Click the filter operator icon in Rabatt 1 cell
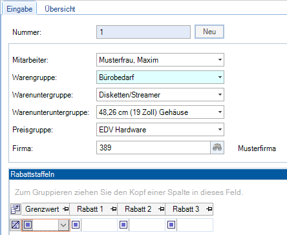 point(76,225)
